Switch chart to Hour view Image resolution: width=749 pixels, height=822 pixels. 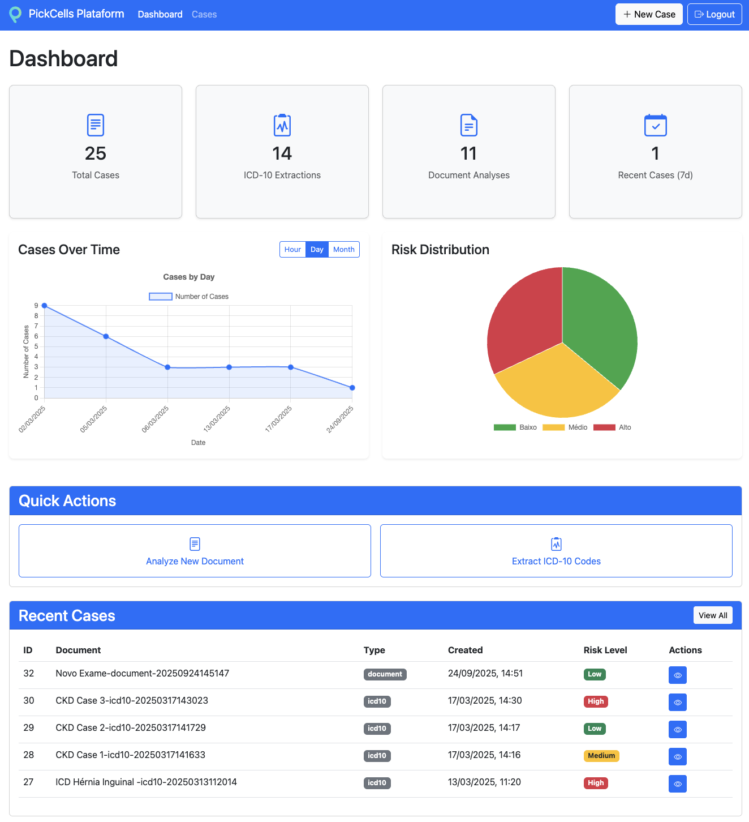(292, 250)
